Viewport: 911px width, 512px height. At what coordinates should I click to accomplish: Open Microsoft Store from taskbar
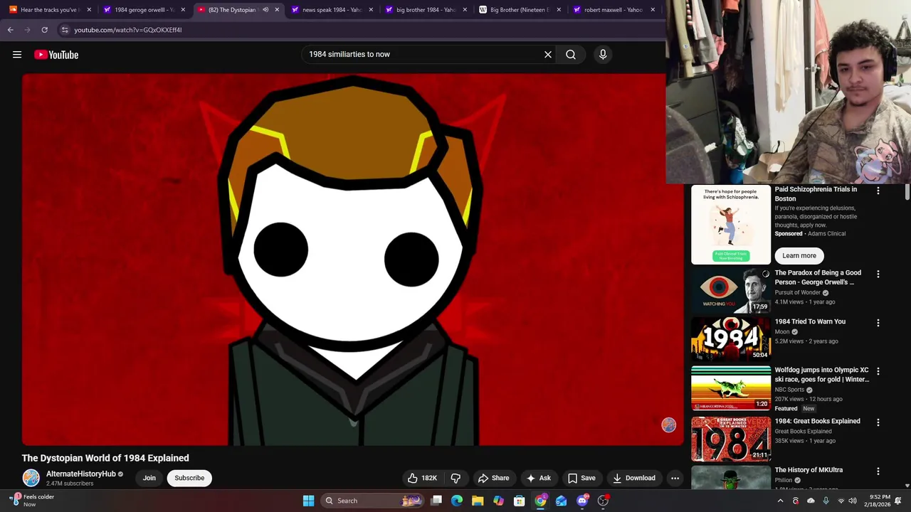click(x=520, y=501)
